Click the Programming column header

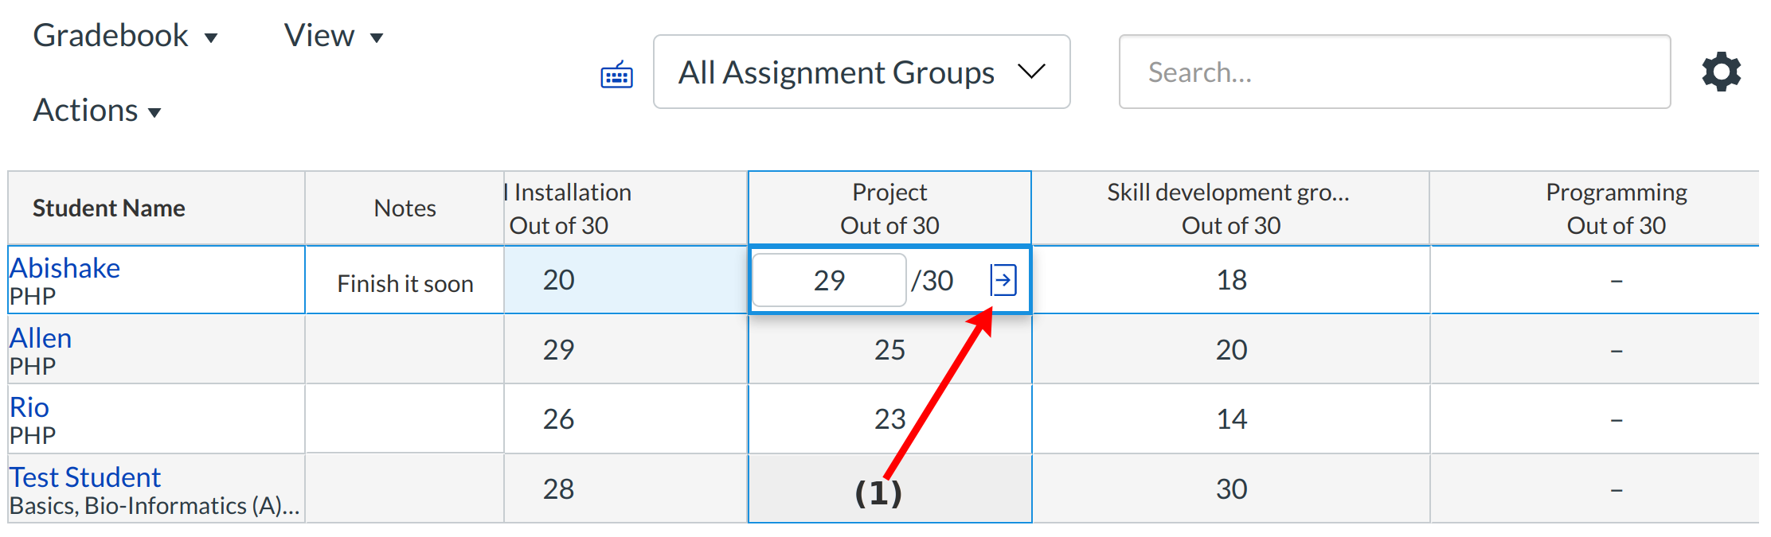click(1615, 208)
